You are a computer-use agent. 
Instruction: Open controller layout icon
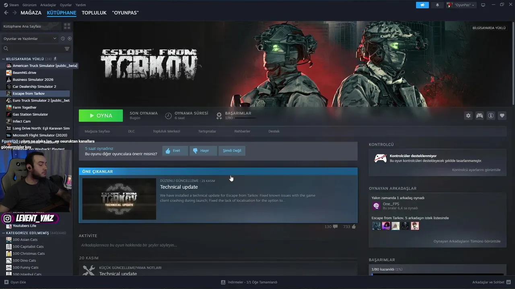[x=480, y=116]
